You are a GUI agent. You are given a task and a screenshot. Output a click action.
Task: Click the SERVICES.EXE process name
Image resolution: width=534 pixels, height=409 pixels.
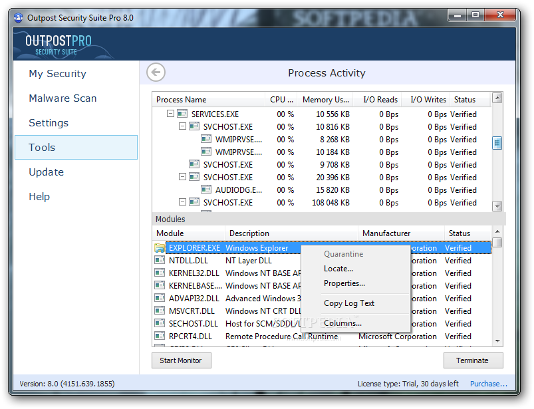[215, 114]
